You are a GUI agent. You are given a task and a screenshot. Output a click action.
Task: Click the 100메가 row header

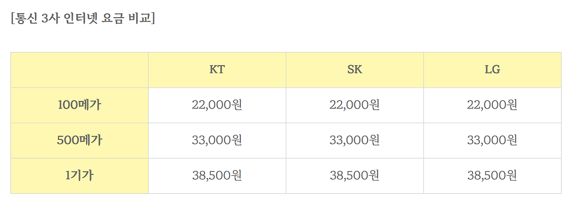pyautogui.click(x=80, y=105)
